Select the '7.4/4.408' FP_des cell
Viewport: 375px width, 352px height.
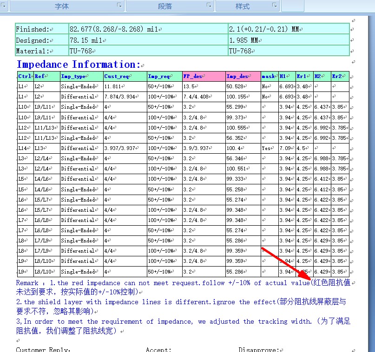click(204, 97)
